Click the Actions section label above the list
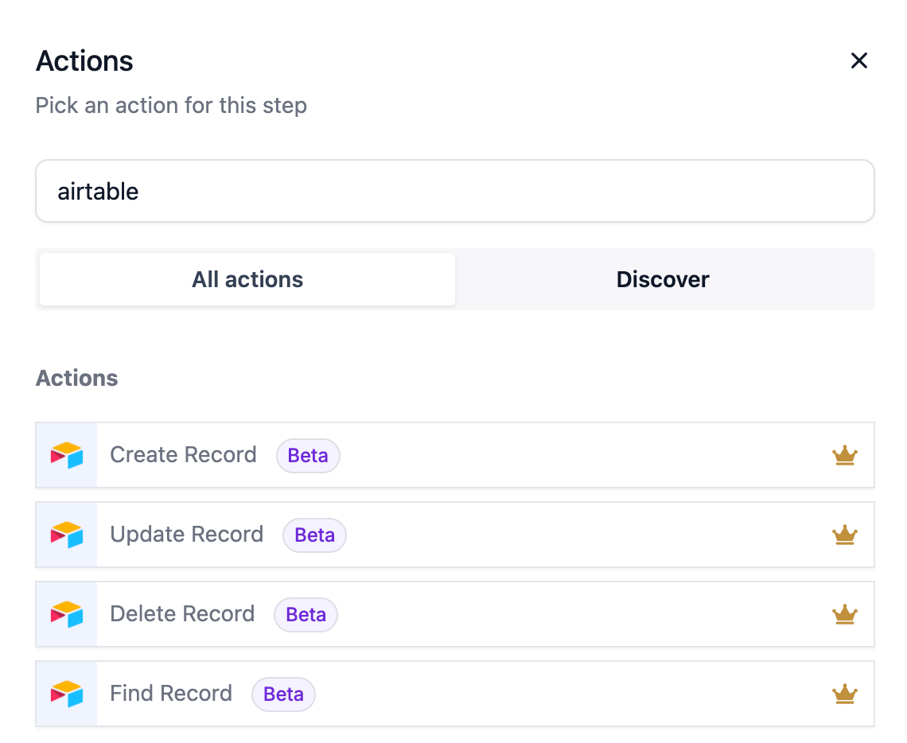 pos(76,378)
